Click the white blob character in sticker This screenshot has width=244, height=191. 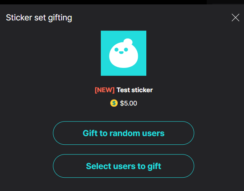point(124,53)
